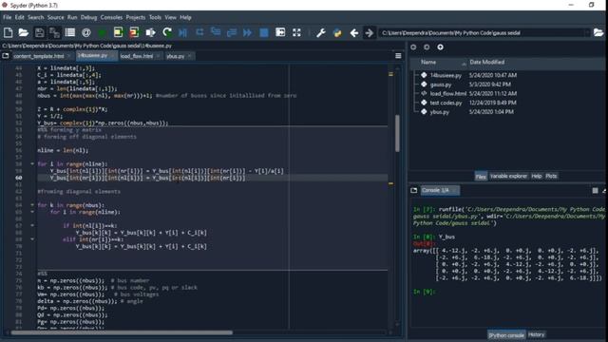Screen dimensions: 608x342
Task: Stop debugging with the blue square
Action: [264, 33]
